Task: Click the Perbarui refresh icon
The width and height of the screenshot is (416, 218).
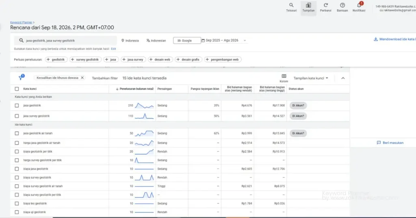Action: (325, 5)
